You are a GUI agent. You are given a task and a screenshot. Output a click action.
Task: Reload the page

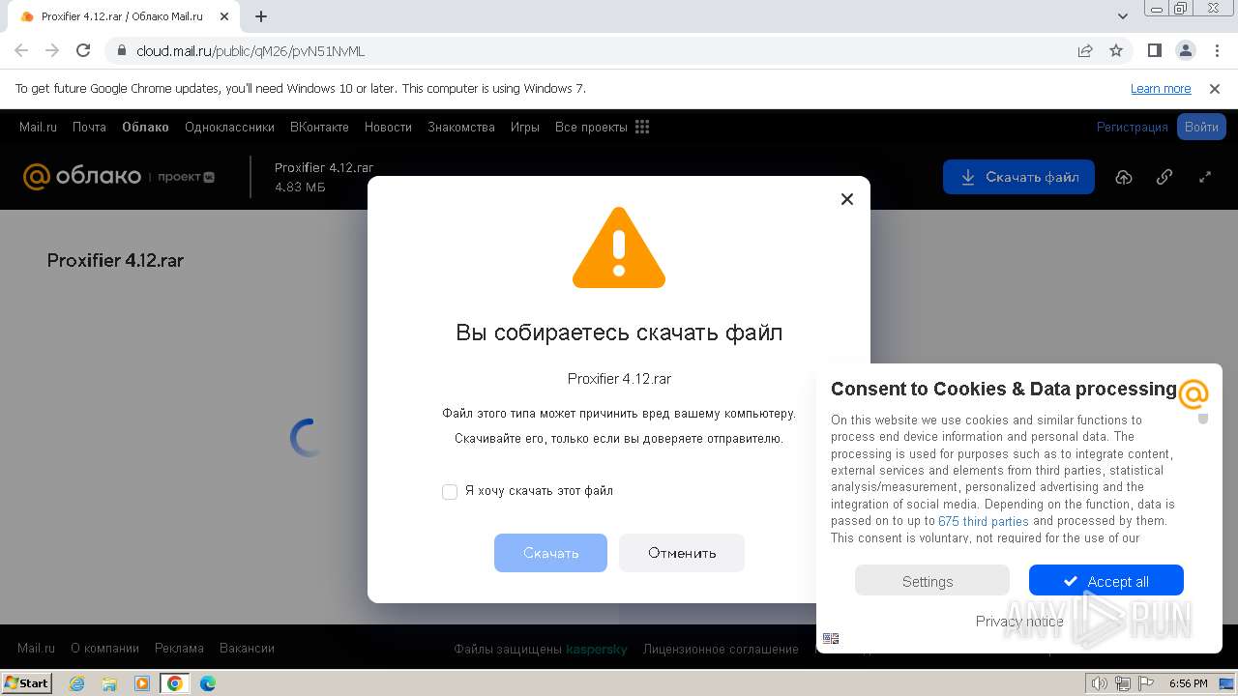click(x=83, y=50)
